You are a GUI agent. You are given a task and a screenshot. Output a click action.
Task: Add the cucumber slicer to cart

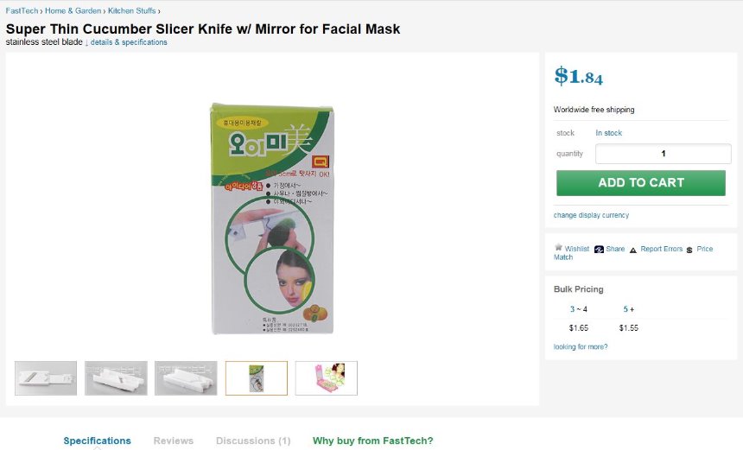click(640, 182)
